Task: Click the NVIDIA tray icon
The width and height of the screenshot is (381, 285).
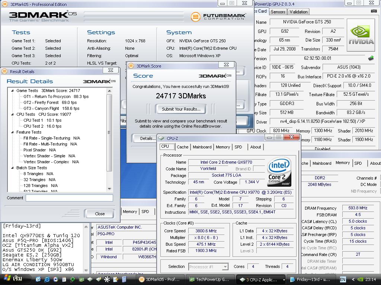Action: coord(361,279)
